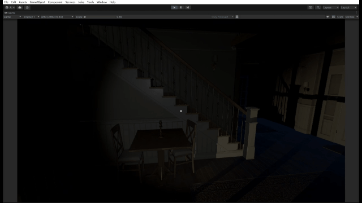Viewport: 362px width, 203px height.
Task: Open the cloud services icon
Action: coord(20,7)
